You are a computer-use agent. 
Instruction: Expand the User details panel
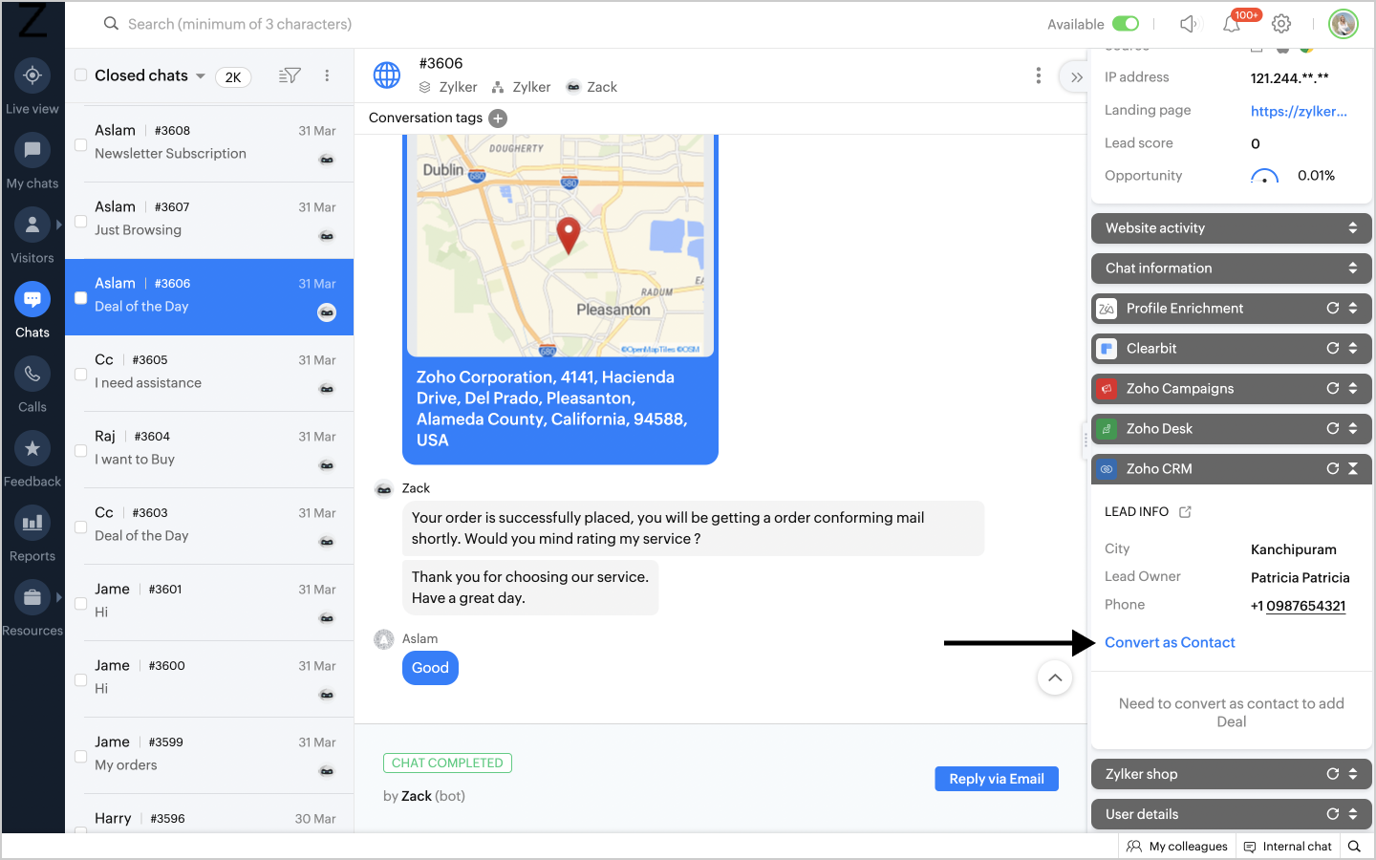(x=1352, y=814)
